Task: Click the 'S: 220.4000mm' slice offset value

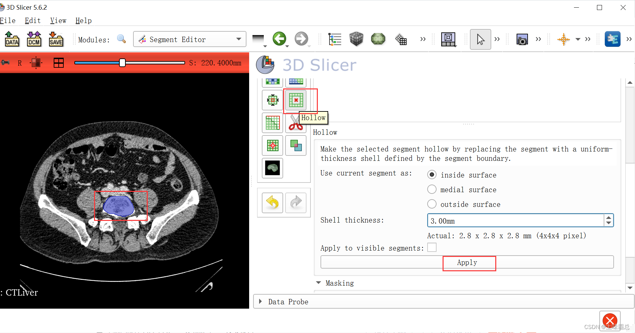Action: [215, 63]
